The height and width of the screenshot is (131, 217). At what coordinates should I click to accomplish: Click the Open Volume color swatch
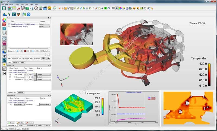click(35, 75)
